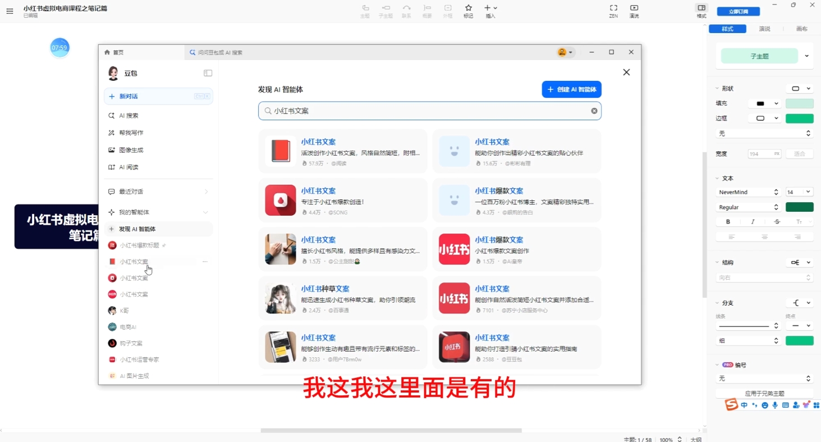Click 应用于兄弟主题 apply to siblings button
The height and width of the screenshot is (442, 821).
point(764,394)
